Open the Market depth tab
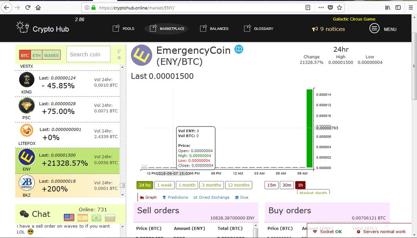 pos(313,192)
